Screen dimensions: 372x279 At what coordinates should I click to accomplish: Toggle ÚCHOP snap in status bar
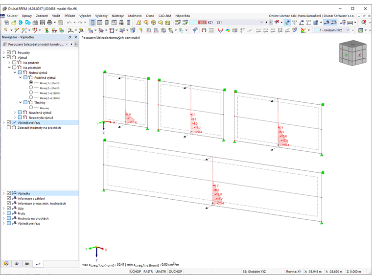(136, 271)
